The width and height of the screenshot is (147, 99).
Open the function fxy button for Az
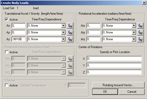tap(70, 39)
